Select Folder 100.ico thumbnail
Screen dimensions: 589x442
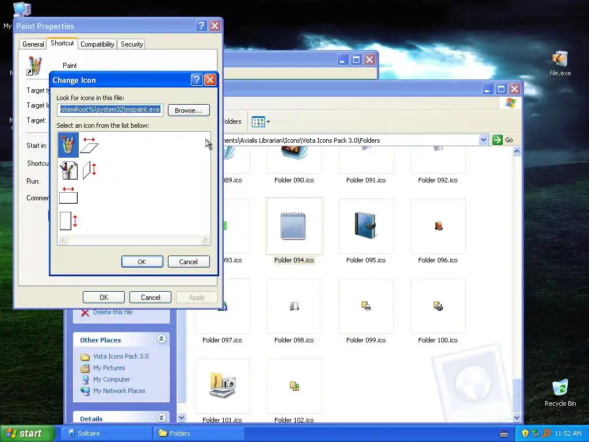[x=438, y=306]
